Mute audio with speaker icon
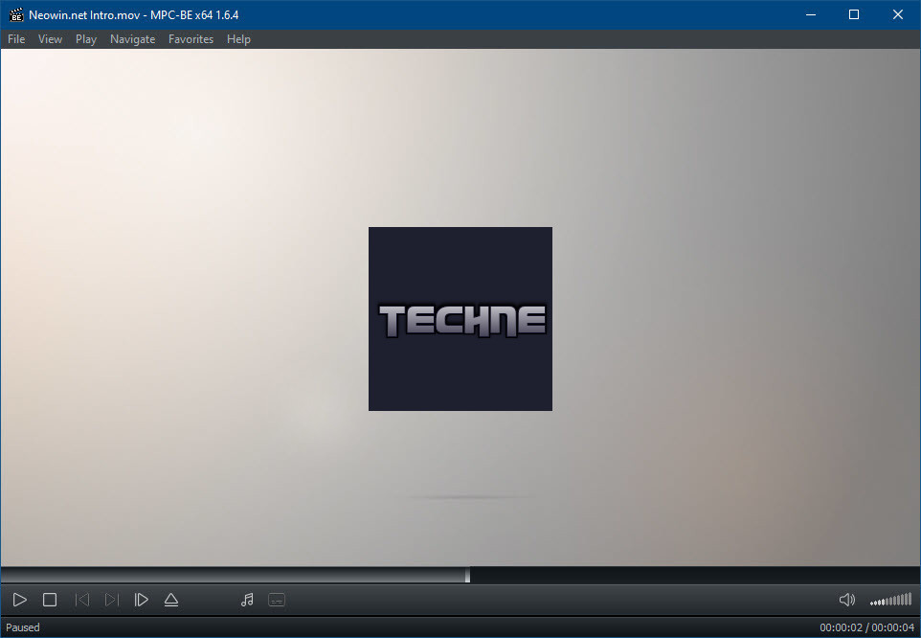This screenshot has width=921, height=638. pyautogui.click(x=847, y=600)
